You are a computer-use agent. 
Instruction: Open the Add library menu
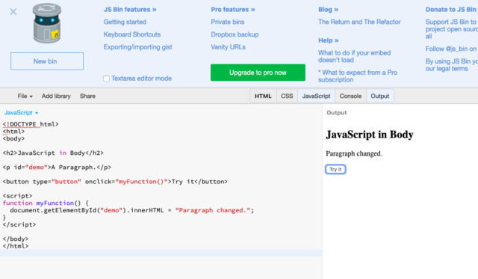(x=56, y=96)
